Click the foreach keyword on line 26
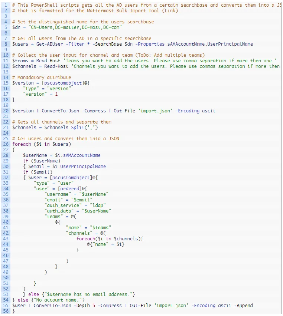This screenshot has height=316, width=283. click(22, 144)
